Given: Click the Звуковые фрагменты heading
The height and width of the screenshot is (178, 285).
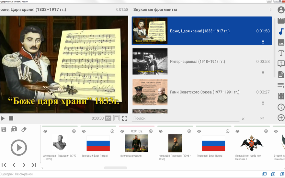Looking at the screenshot, I should pyautogui.click(x=155, y=10).
